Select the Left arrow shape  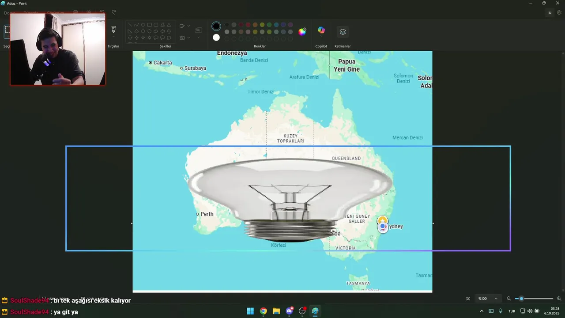[x=162, y=31]
